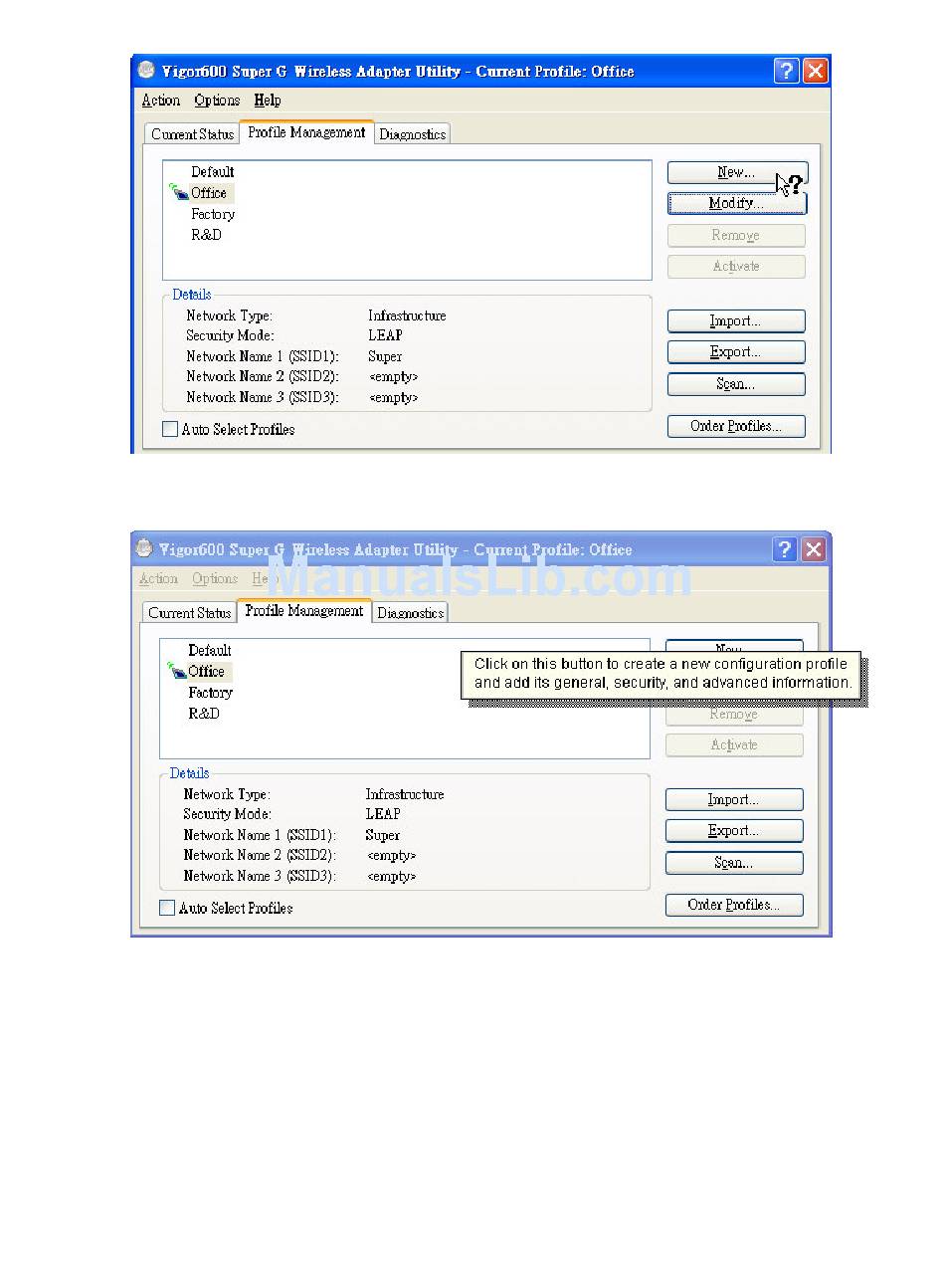Open the Help menu in the upper dialog
945x1261 pixels.
(268, 100)
